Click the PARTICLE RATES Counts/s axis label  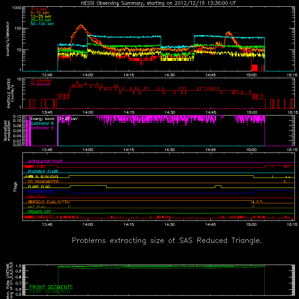click(10, 93)
